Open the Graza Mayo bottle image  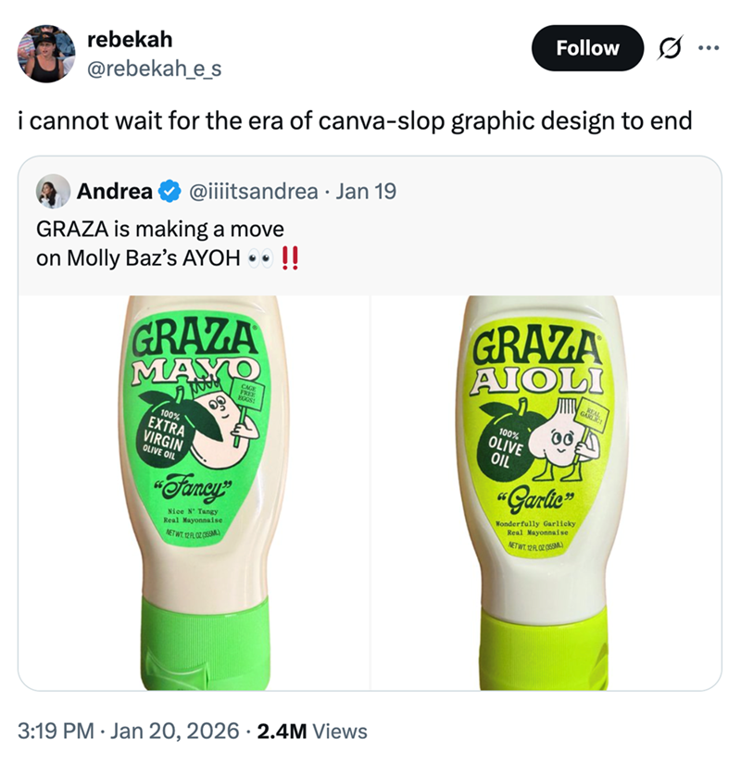coord(194,493)
